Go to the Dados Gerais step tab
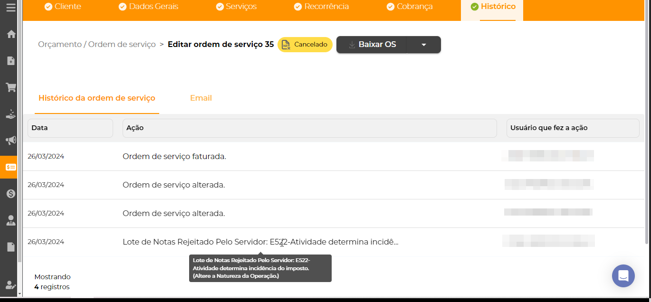This screenshot has height=302, width=651. click(148, 7)
